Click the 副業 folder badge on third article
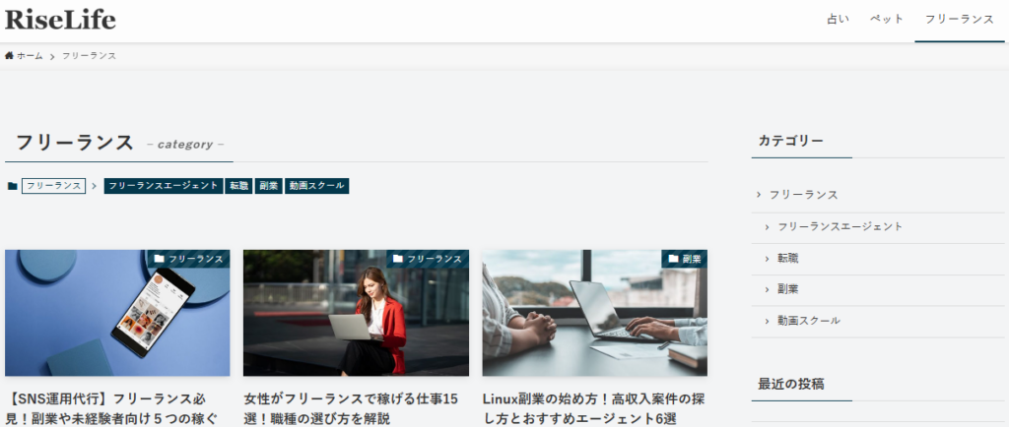 pos(685,259)
